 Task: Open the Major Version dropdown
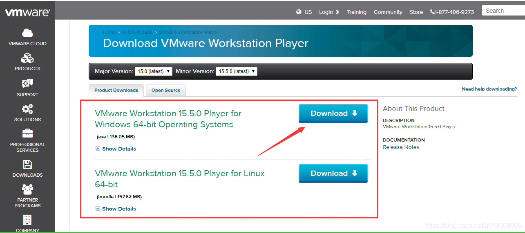pyautogui.click(x=154, y=71)
